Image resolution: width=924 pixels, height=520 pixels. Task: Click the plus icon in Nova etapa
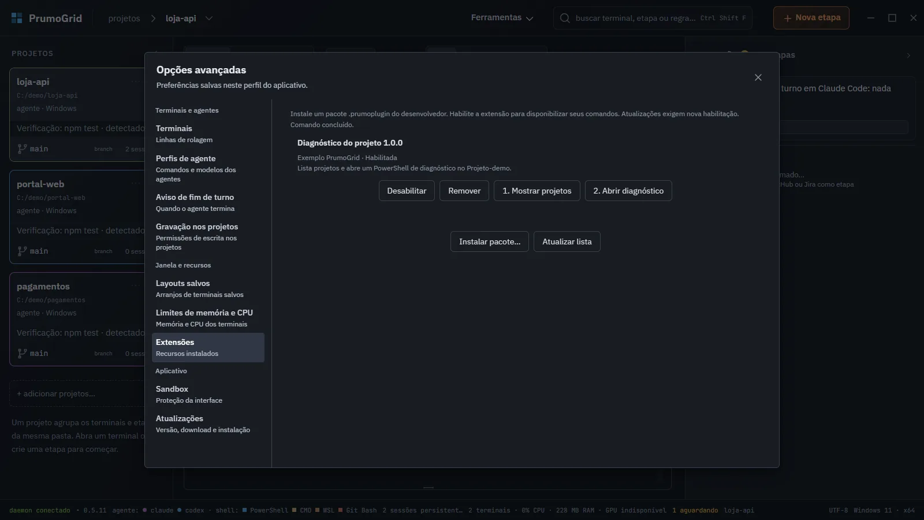787,18
